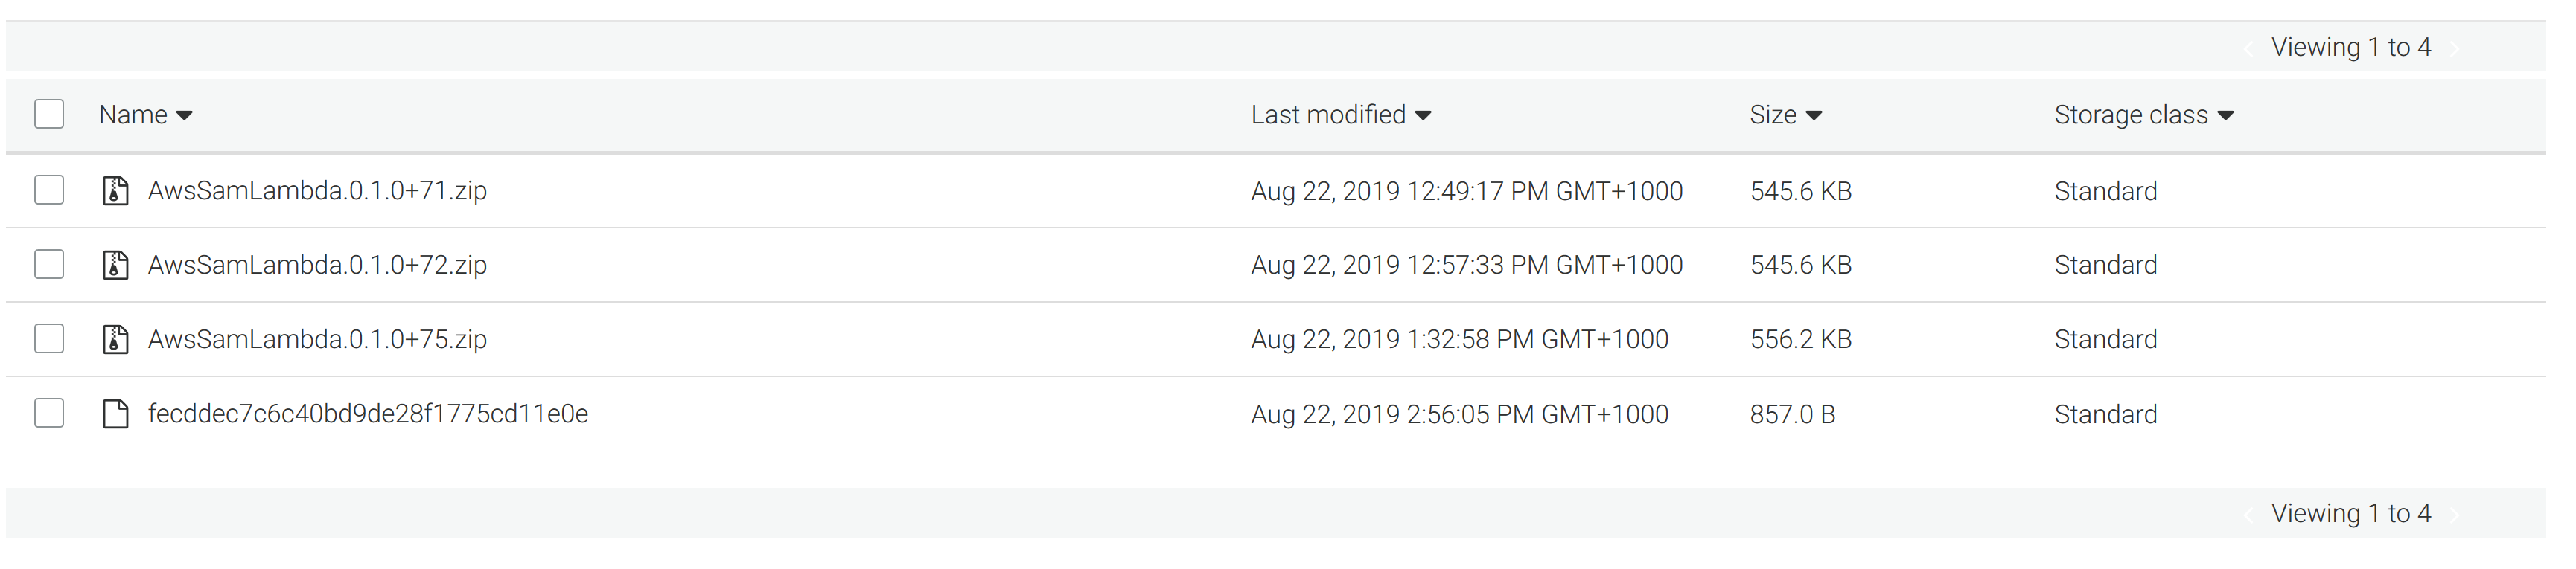
Task: Open the AwsSamLambda.0.1.0+72.zip object link
Action: click(x=317, y=265)
